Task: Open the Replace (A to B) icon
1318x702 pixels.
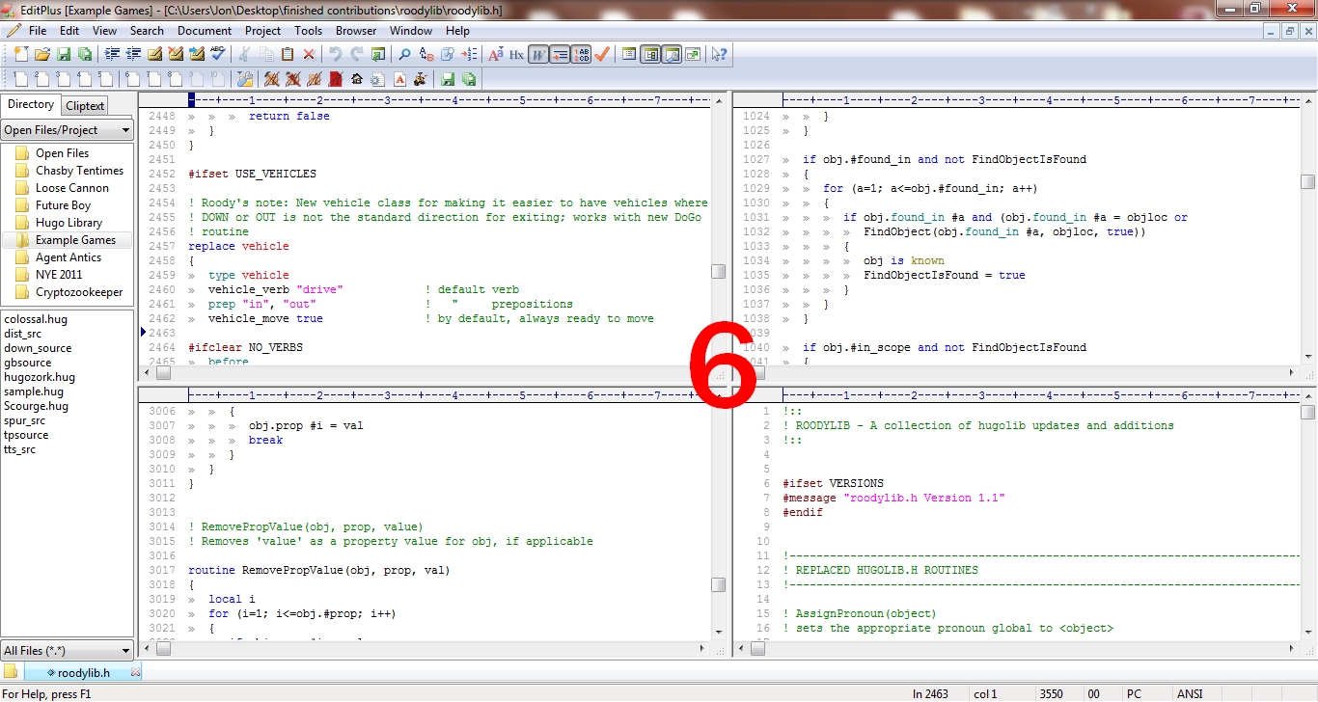Action: [426, 54]
